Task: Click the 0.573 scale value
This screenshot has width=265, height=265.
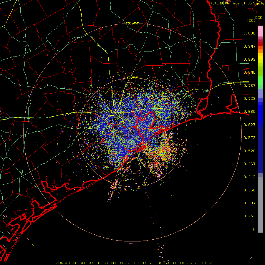Action: click(249, 138)
